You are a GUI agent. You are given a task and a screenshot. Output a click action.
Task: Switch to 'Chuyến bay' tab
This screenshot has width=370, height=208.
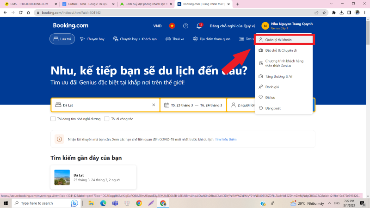(x=92, y=39)
